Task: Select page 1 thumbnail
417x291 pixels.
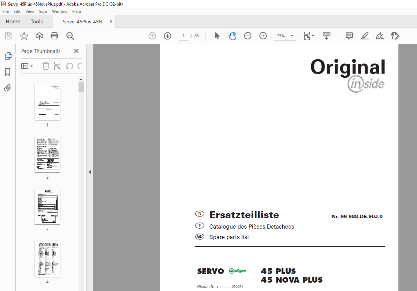Action: pyautogui.click(x=47, y=102)
